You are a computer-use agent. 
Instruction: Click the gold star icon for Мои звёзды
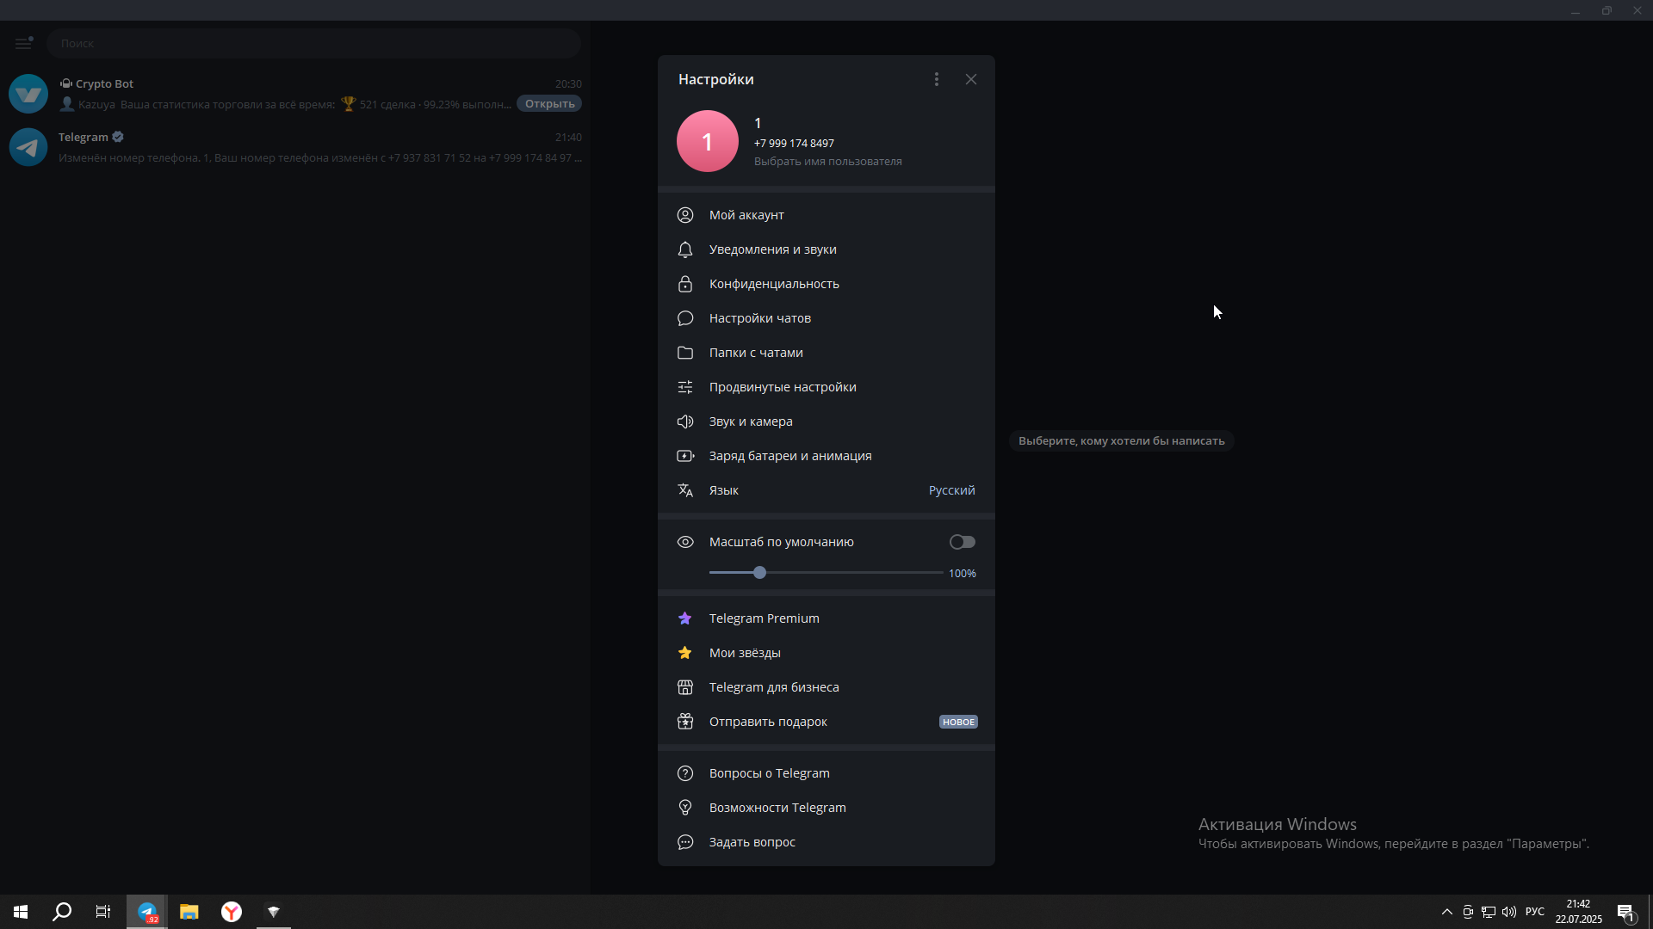685,653
